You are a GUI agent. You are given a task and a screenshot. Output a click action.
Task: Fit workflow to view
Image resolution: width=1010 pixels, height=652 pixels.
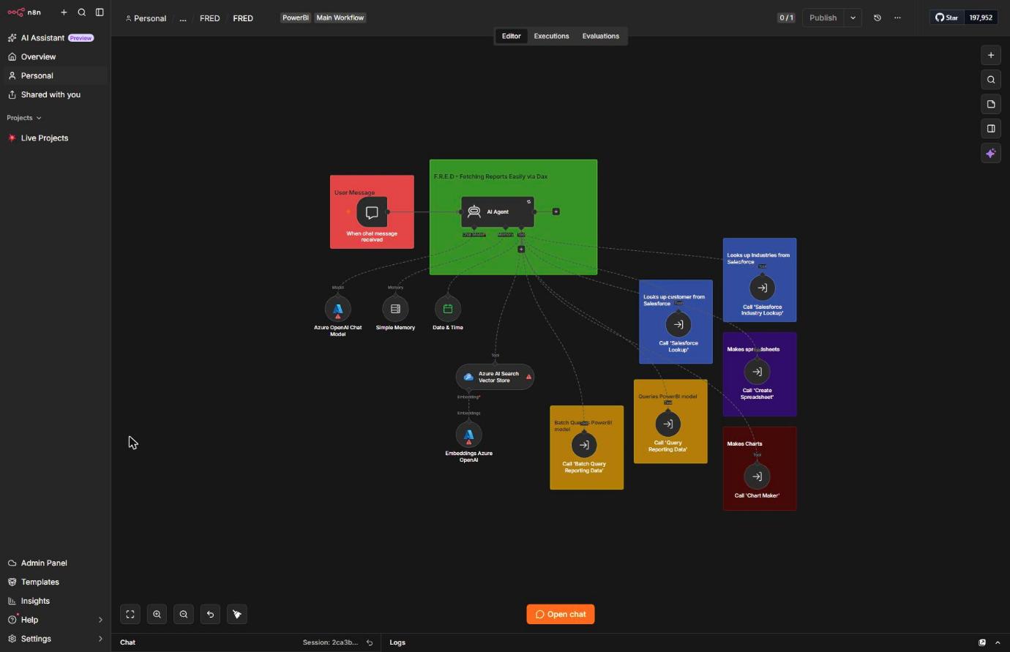pyautogui.click(x=130, y=615)
